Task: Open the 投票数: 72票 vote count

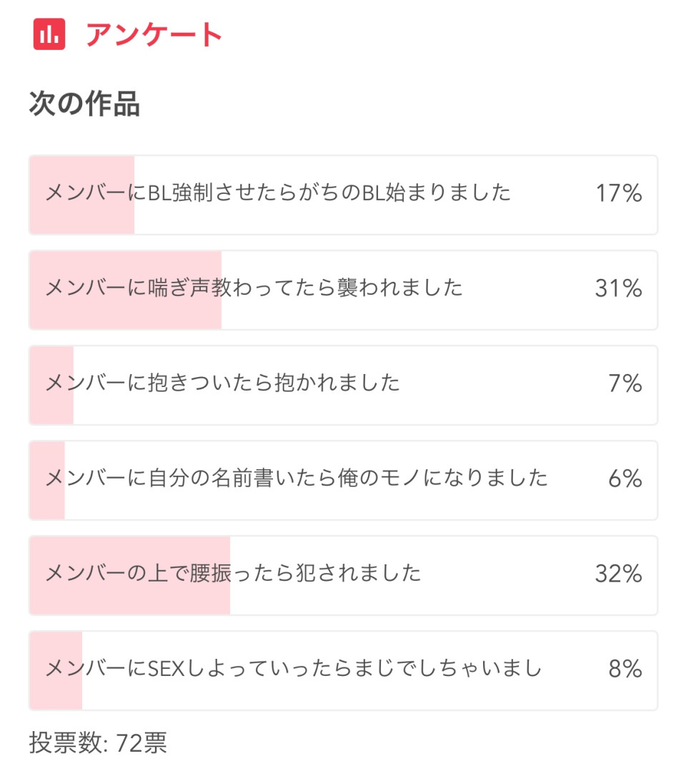Action: (98, 743)
